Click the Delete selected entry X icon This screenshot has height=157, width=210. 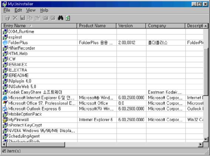click(15, 18)
